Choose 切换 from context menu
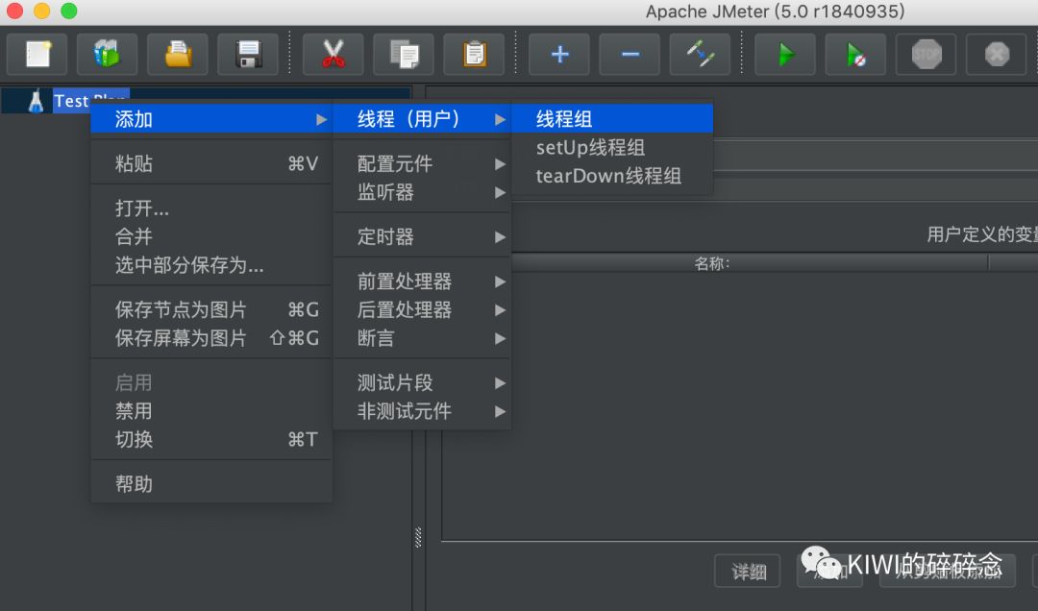This screenshot has height=611, width=1038. [x=211, y=440]
